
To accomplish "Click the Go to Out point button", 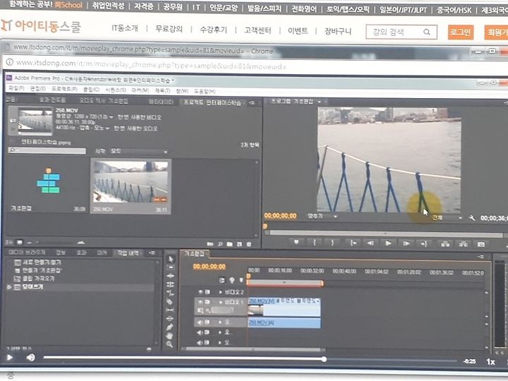I will 424,243.
